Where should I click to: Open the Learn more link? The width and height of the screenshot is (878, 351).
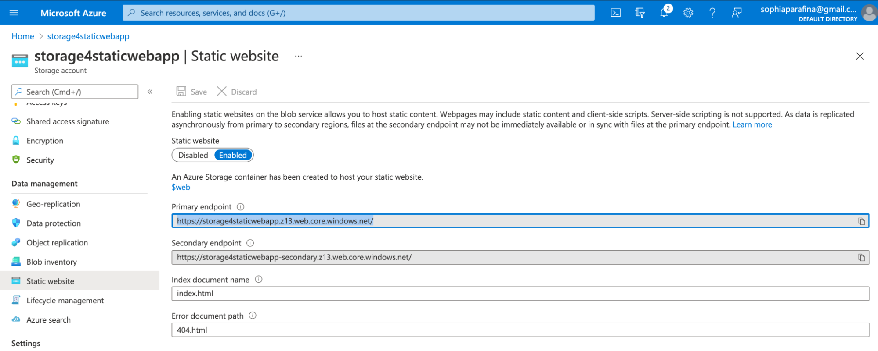tap(752, 124)
